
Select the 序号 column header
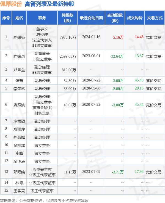(6, 18)
